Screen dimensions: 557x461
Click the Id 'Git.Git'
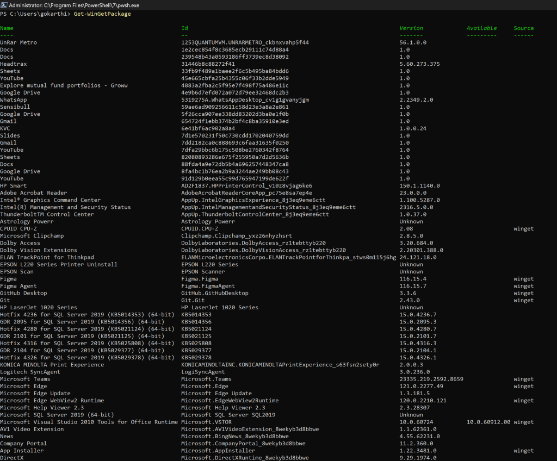click(x=193, y=300)
